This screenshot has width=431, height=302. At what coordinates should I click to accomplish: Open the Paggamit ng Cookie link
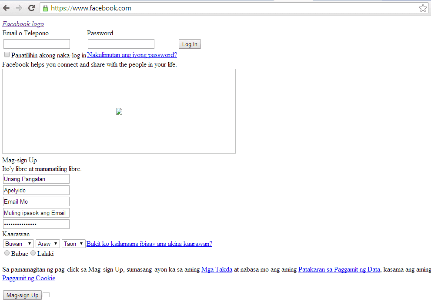(29, 278)
